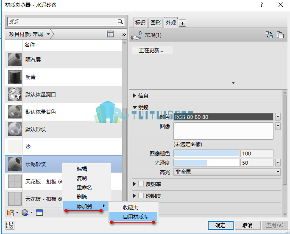
Task: Close the material browser window
Action: coord(281,5)
